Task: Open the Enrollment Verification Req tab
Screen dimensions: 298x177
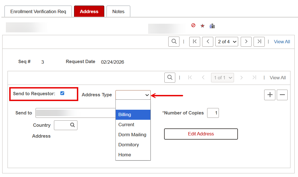Action: coord(38,11)
